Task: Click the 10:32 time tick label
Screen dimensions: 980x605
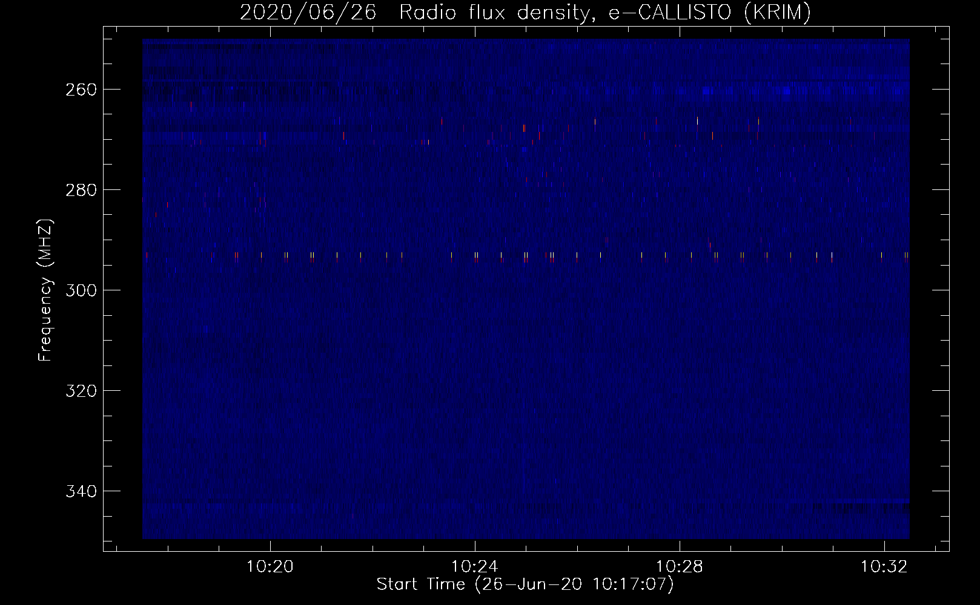Action: tap(885, 566)
